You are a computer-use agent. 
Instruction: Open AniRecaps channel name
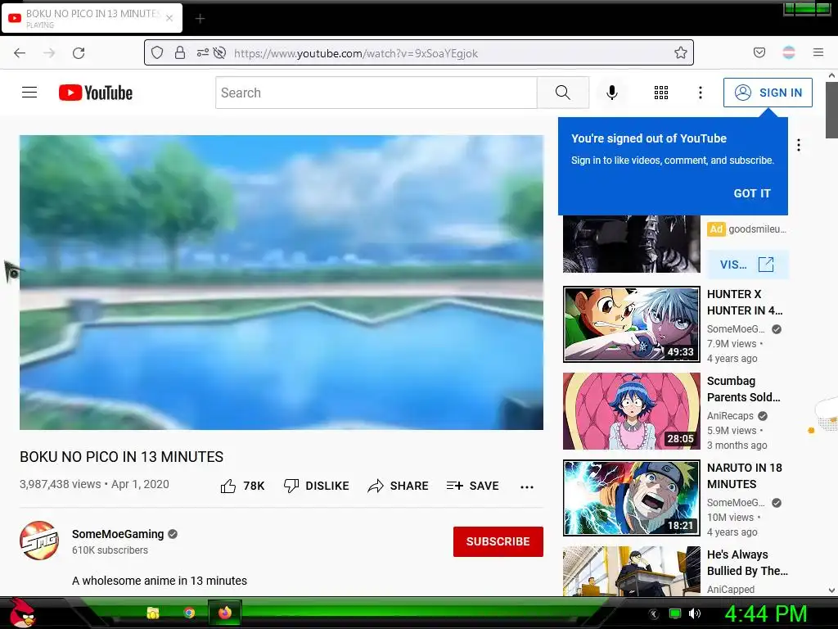click(730, 415)
